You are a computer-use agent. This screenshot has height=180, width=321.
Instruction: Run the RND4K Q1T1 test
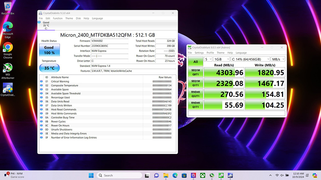coord(195,105)
